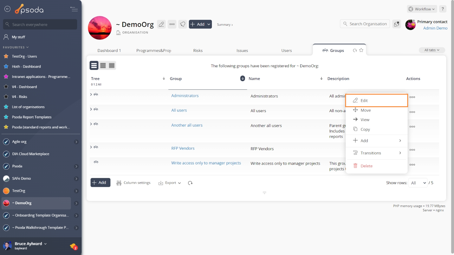Switch to the Dashboard 1 tab
This screenshot has height=255, width=454.
(109, 50)
